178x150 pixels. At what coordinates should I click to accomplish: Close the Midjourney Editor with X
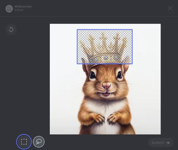coord(170,8)
